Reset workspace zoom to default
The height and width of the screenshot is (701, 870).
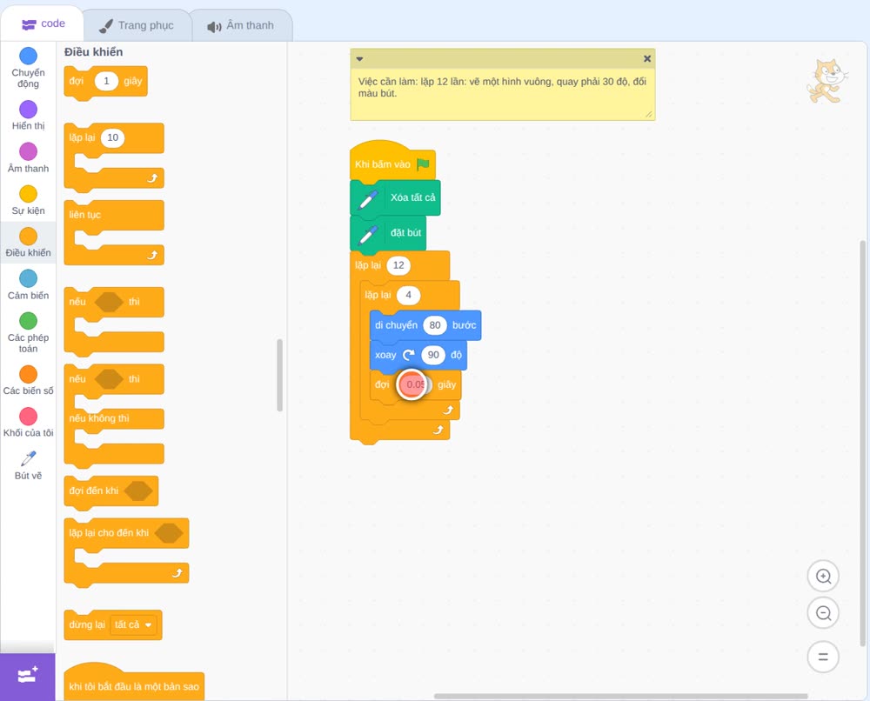(823, 657)
